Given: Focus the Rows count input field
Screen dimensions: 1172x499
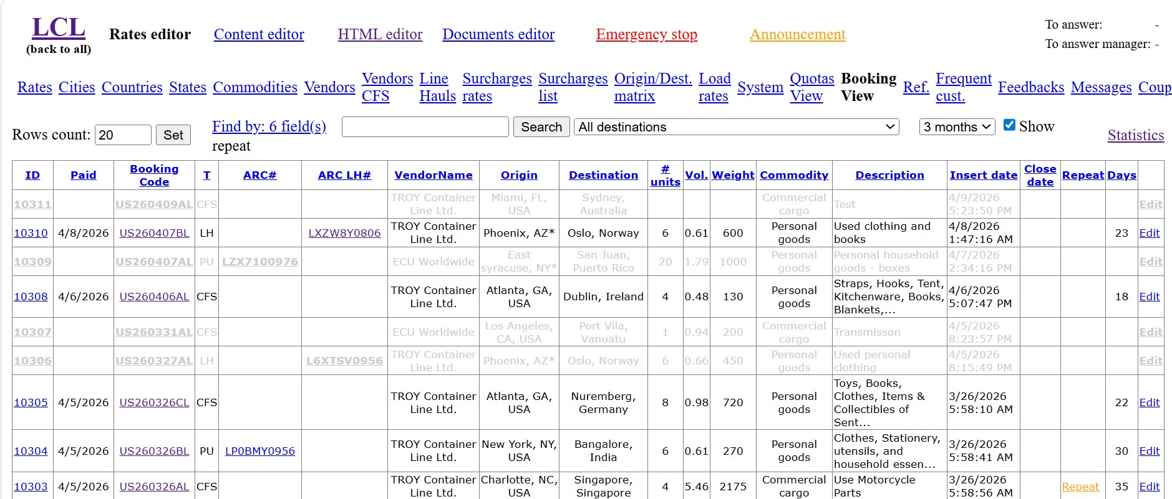Looking at the screenshot, I should click(123, 135).
